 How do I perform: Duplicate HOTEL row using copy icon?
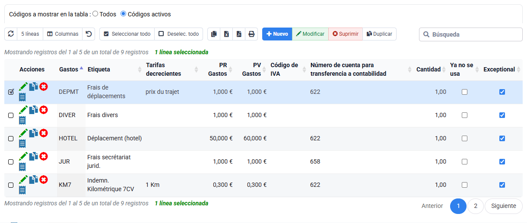pos(34,133)
